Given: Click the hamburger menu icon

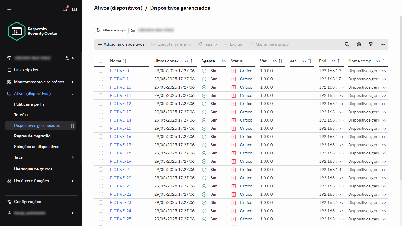Looking at the screenshot, I should [x=9, y=9].
